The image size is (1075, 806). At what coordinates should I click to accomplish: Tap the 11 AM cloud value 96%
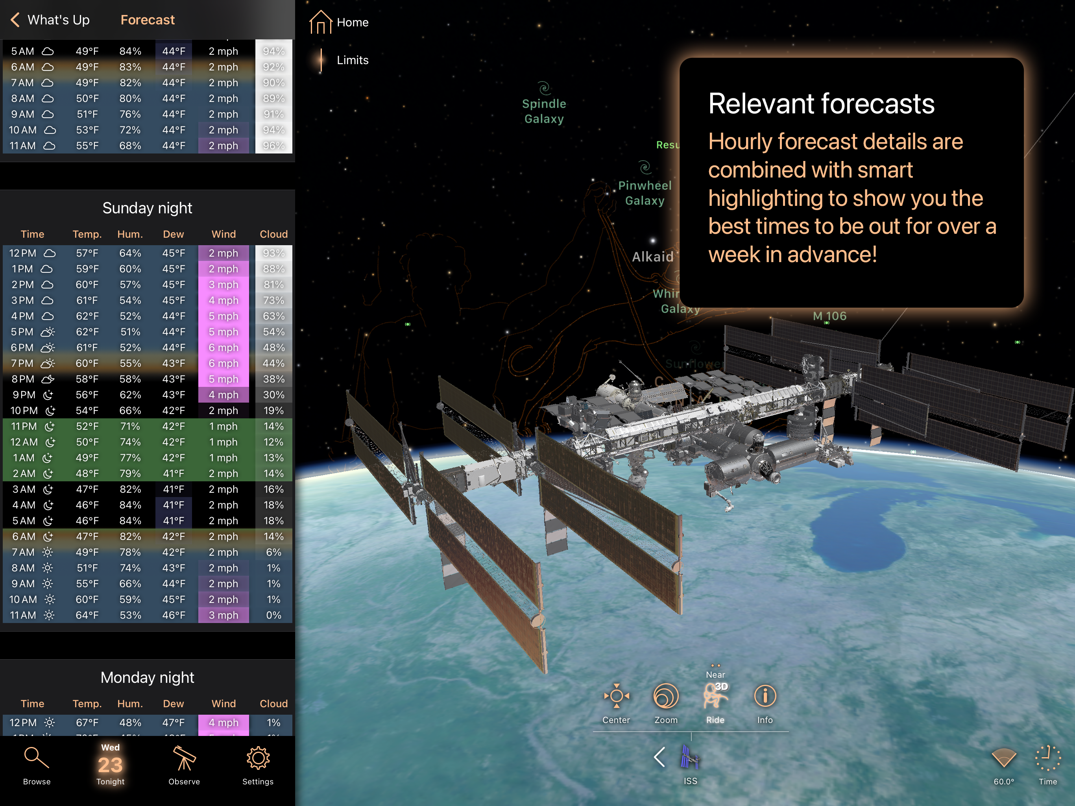pyautogui.click(x=273, y=145)
